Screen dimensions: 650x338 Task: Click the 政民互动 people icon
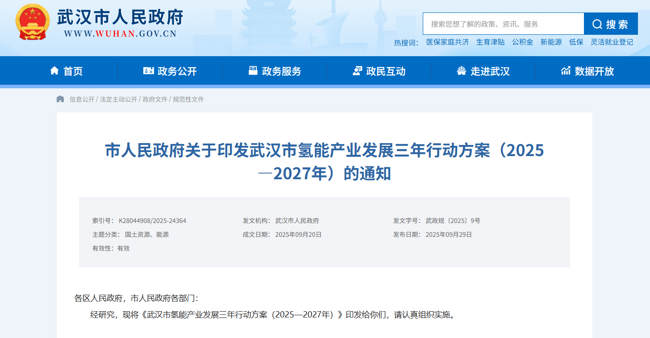[357, 70]
